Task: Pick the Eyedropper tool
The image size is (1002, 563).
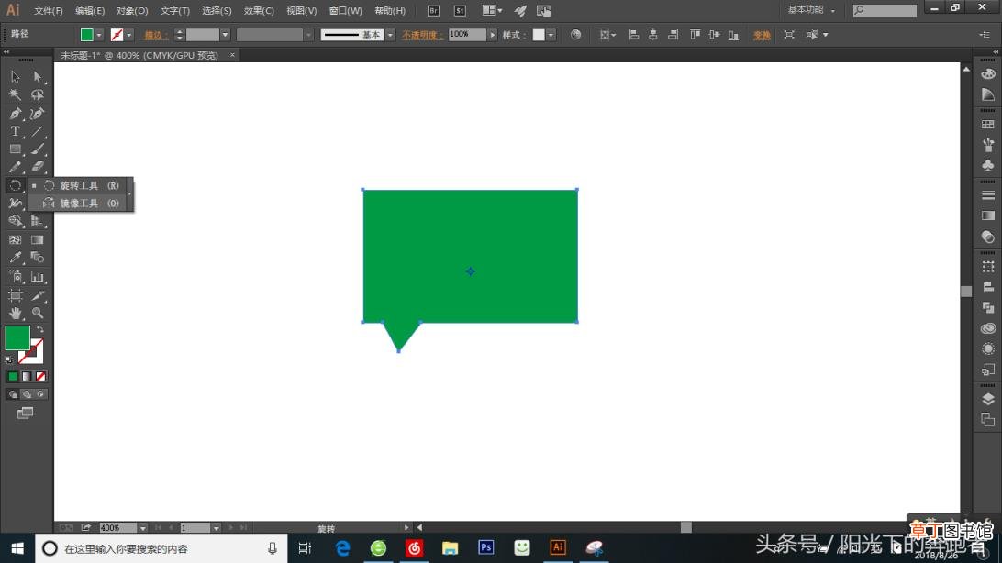Action: coord(16,258)
